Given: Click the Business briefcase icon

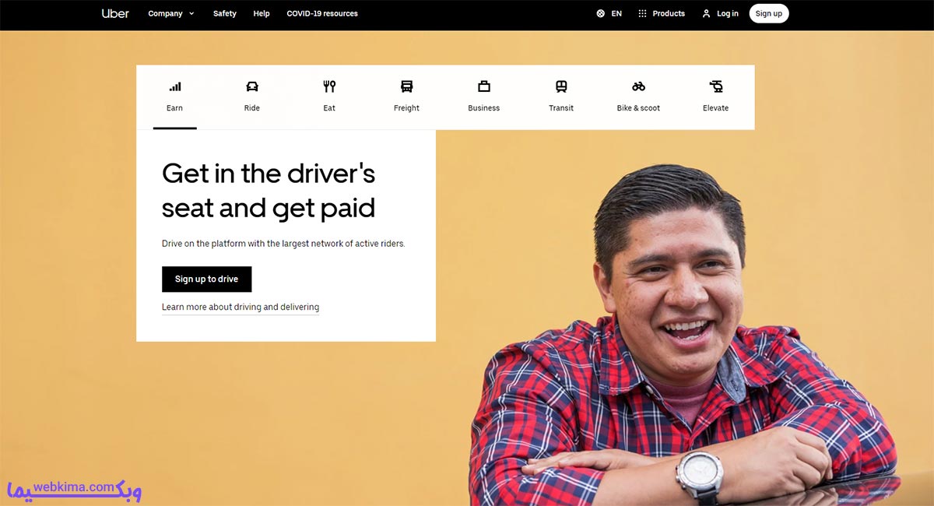Looking at the screenshot, I should pyautogui.click(x=484, y=86).
